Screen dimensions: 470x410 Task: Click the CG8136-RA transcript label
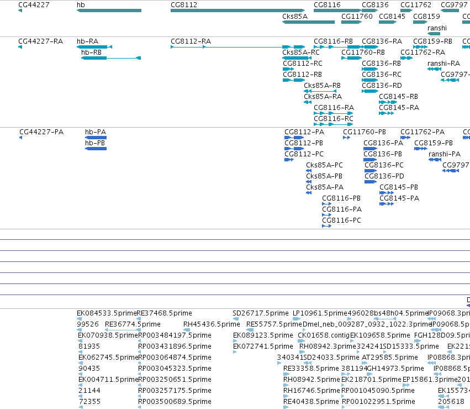(x=382, y=41)
